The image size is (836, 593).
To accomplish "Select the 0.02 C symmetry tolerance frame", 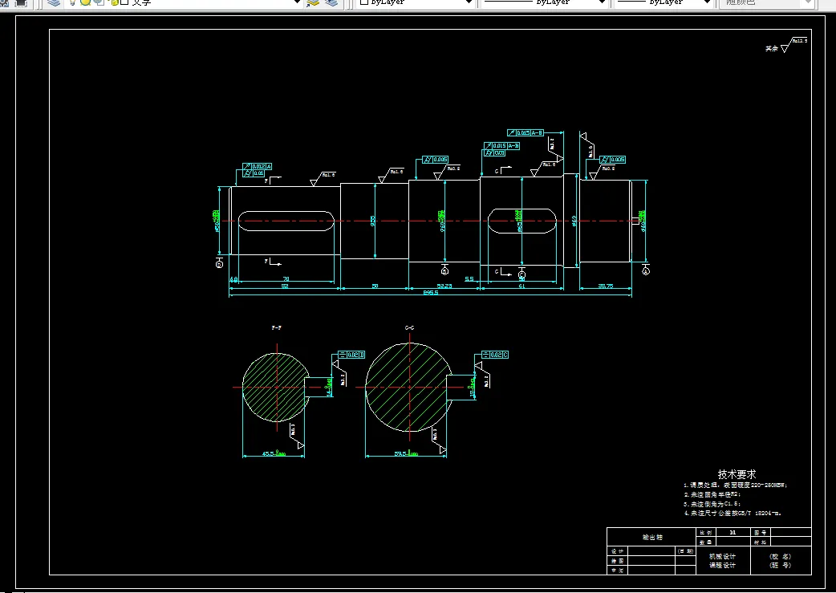I will (495, 355).
